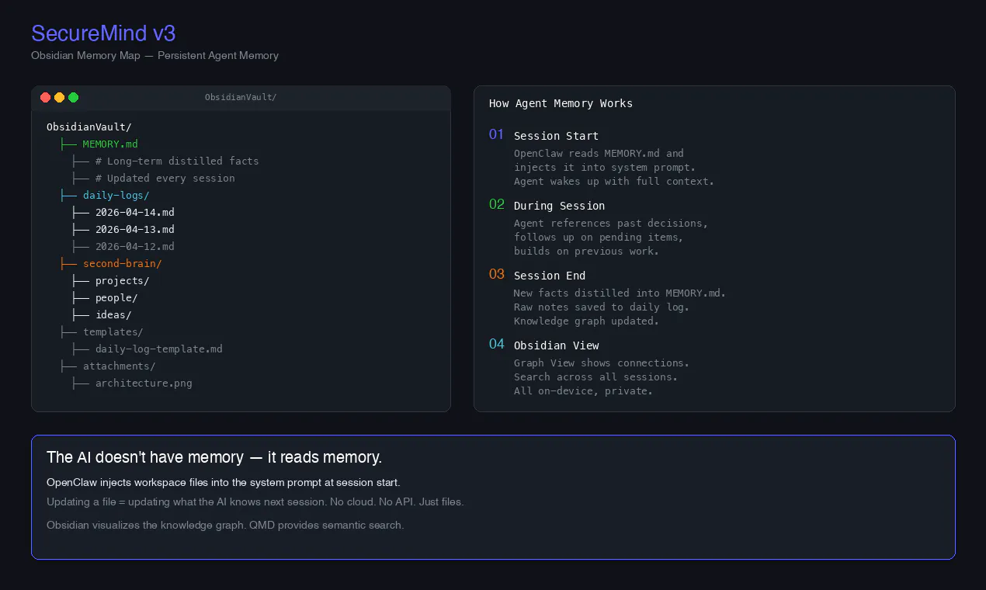Click 'Obsidian visualizes the knowledge graph' sentence
The height and width of the screenshot is (590, 986).
pyautogui.click(x=225, y=525)
